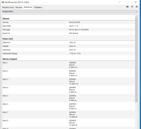Open the Validation tab
The height and width of the screenshot is (129, 141).
(38, 7)
